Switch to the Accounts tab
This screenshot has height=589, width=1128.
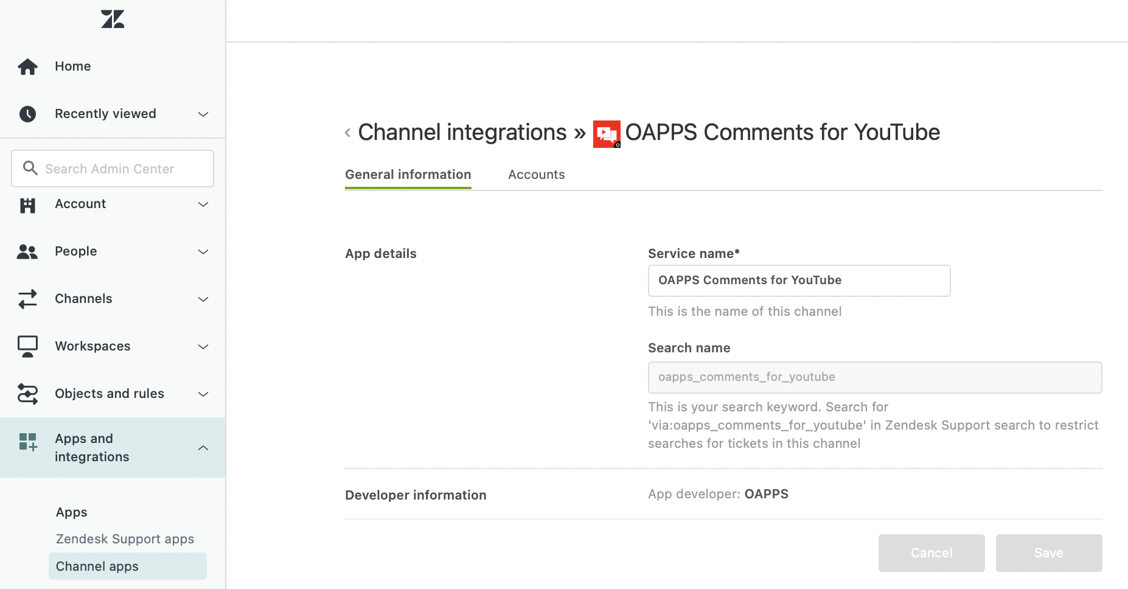537,175
